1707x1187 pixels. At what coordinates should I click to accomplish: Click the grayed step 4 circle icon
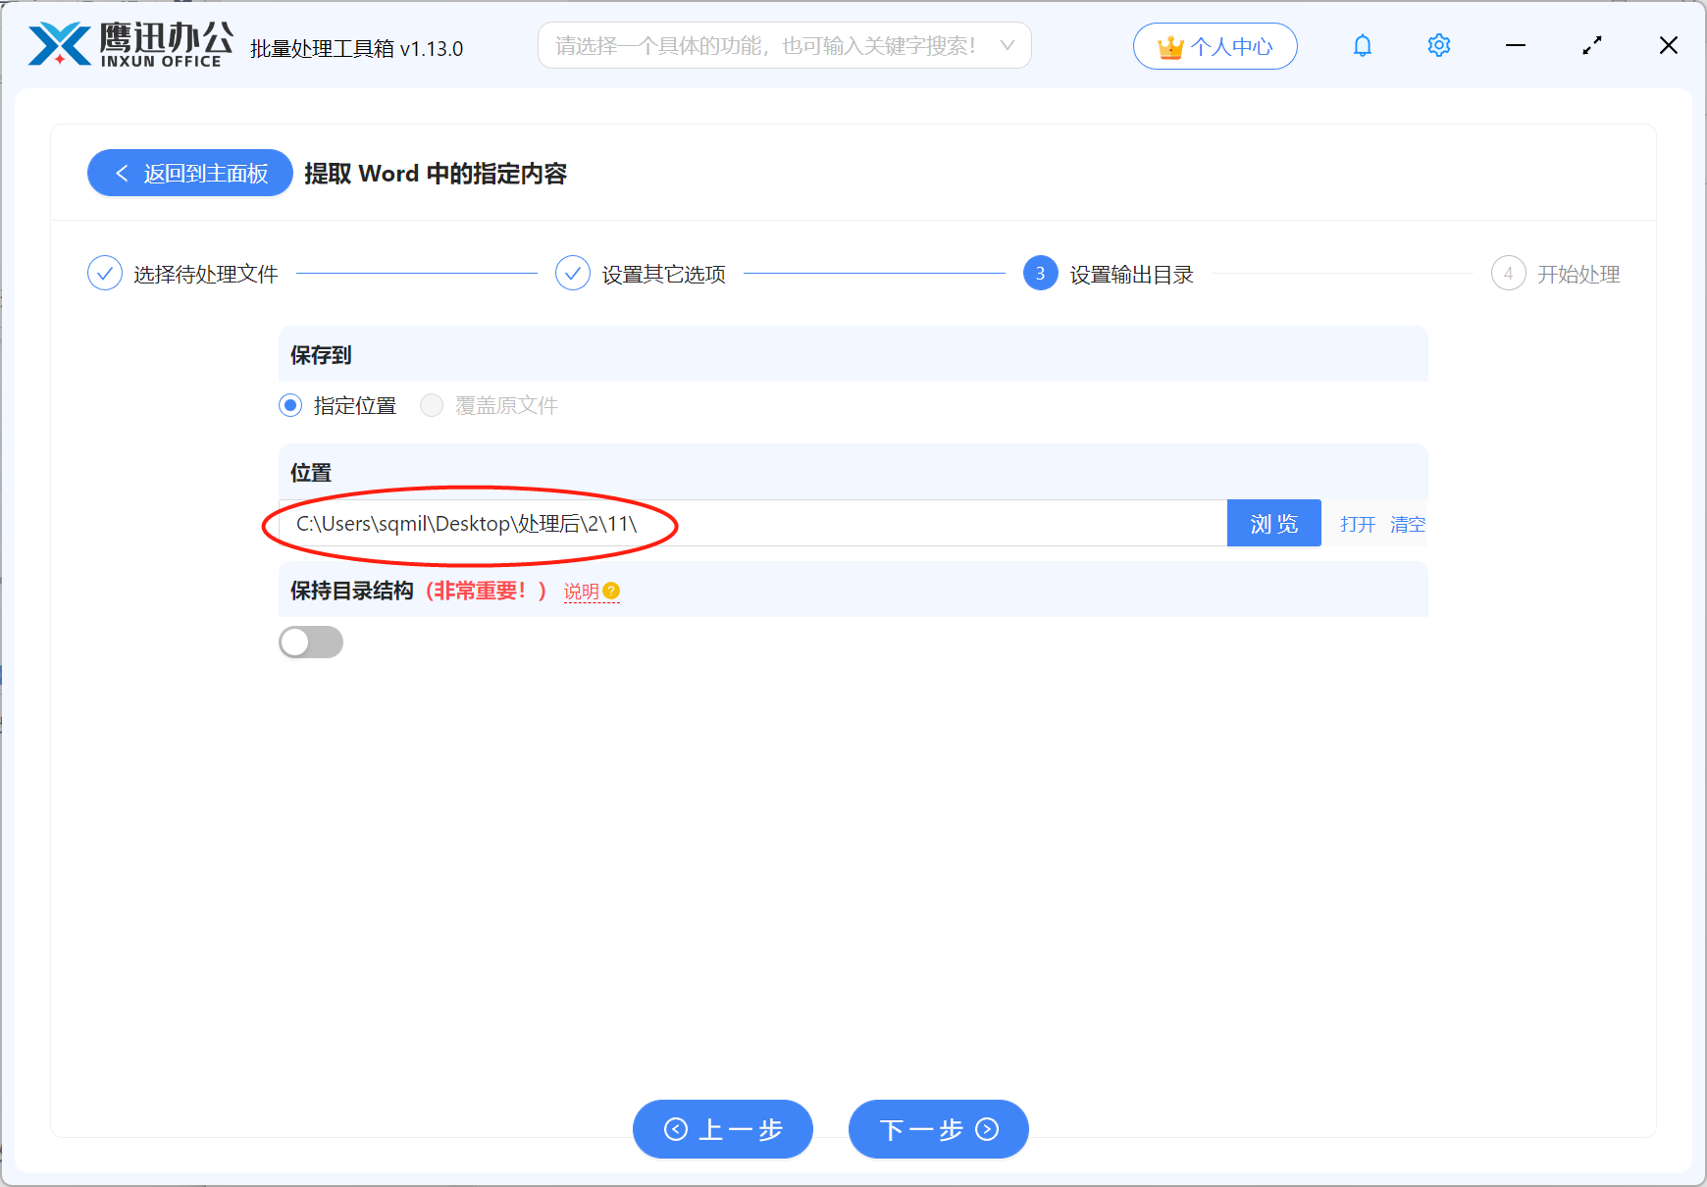1508,274
